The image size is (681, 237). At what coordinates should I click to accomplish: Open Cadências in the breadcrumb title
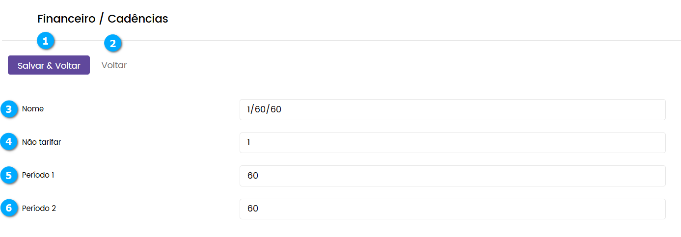click(x=137, y=19)
